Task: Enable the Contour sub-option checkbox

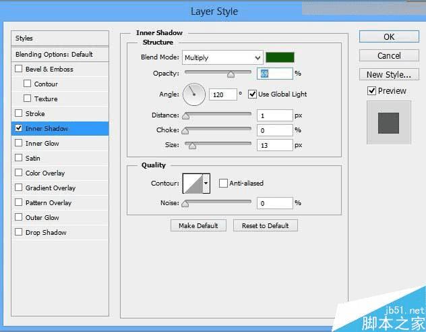Action: [27, 84]
